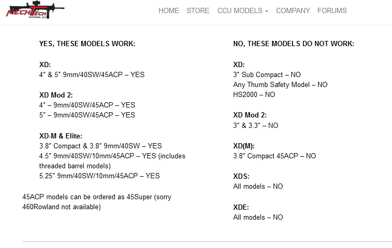Click the "XD(M):" heading
The image size is (392, 248).
pyautogui.click(x=244, y=146)
